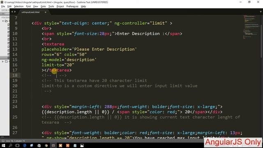Screen dimensions: 263x148
Task: Click line number 24 in gutter
Action: [15, 106]
